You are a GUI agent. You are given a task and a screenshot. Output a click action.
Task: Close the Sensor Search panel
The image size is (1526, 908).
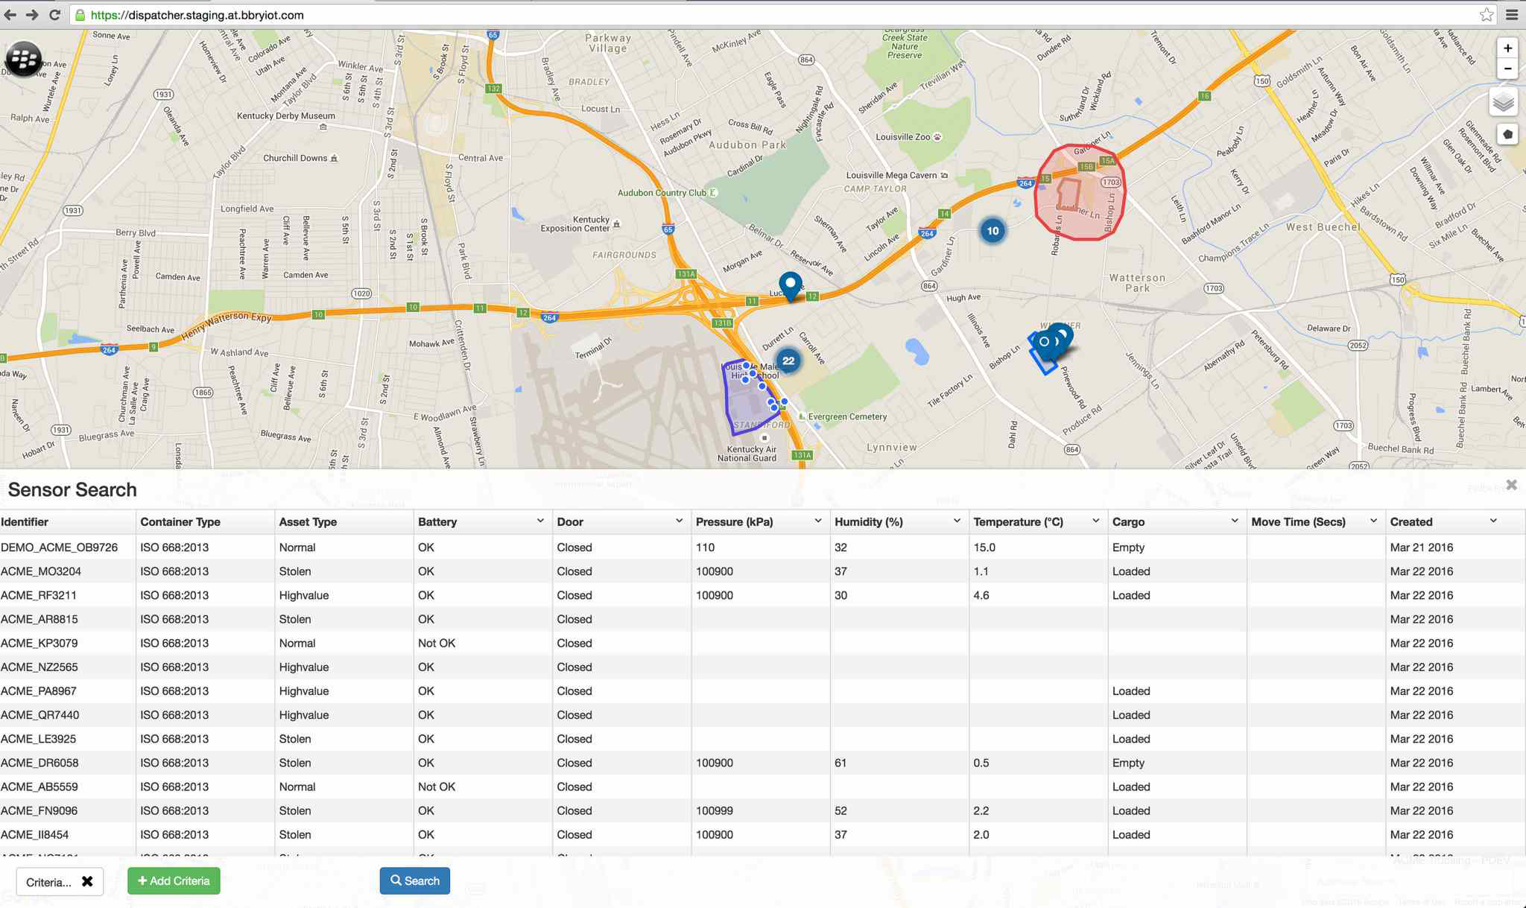[x=1511, y=485]
